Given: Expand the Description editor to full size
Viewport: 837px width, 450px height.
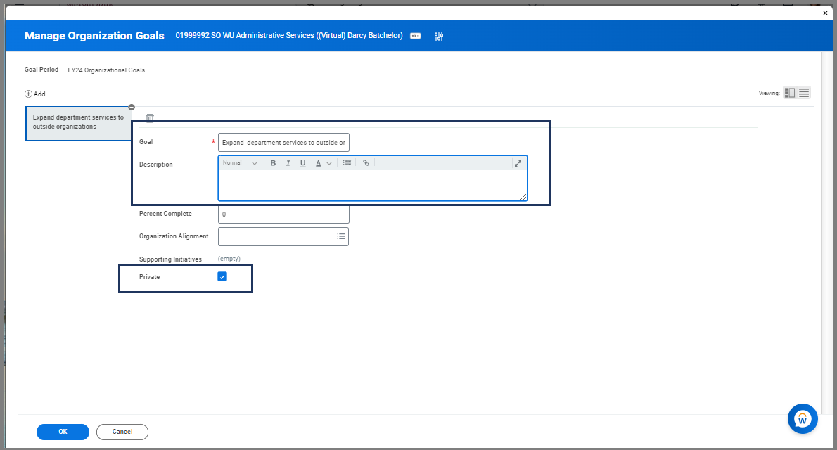Looking at the screenshot, I should point(518,163).
